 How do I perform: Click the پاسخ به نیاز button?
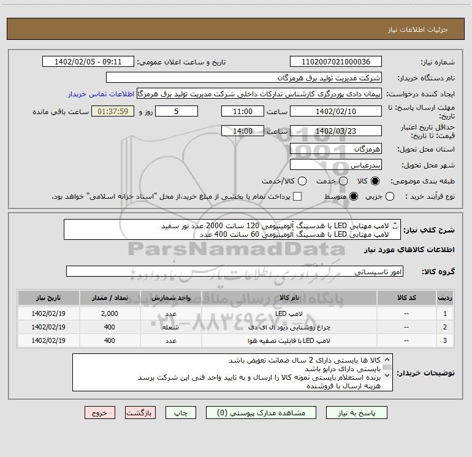(357, 413)
